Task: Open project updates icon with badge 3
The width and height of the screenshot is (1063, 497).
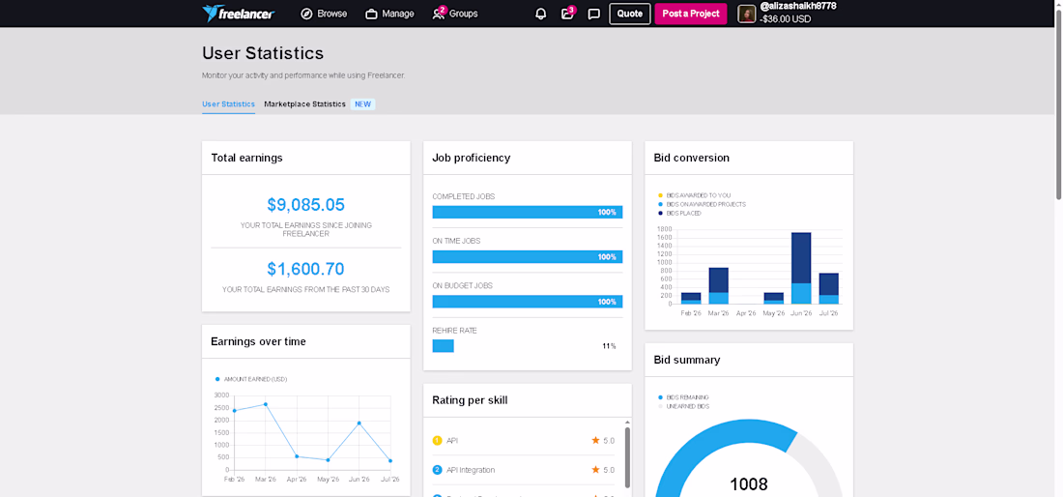Action: point(568,13)
